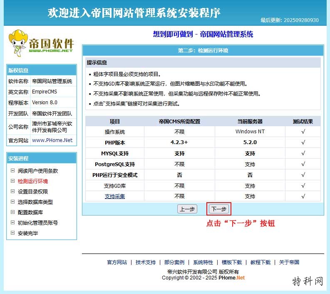Image resolution: width=330 pixels, height=294 pixels.
Task: Select 配置数据库 step text
Action: [30, 212]
